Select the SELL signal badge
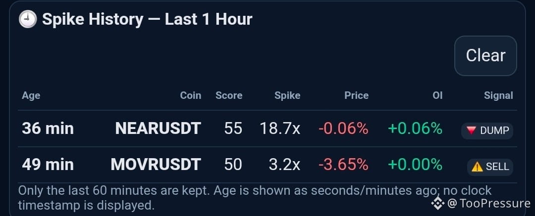Viewport: 535px width, 216px height. tap(490, 167)
